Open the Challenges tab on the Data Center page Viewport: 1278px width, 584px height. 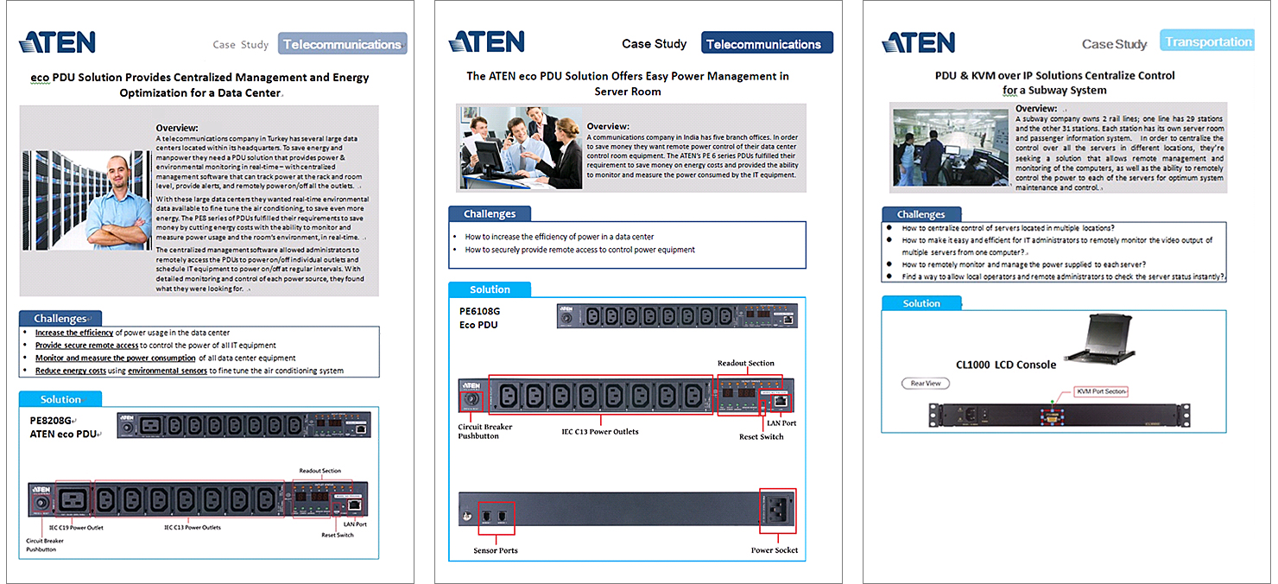tap(60, 318)
